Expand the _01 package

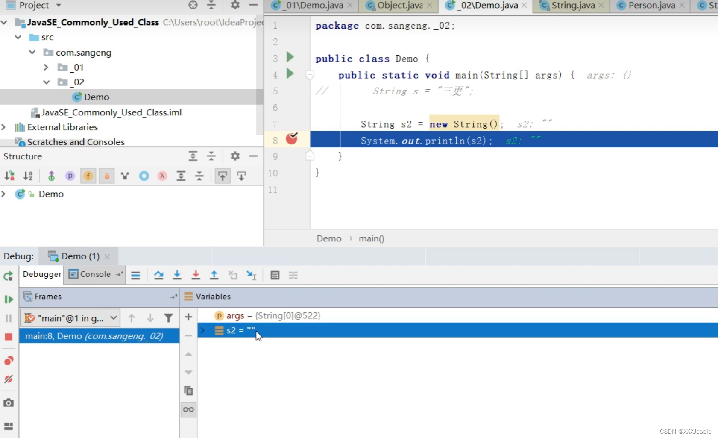point(46,67)
